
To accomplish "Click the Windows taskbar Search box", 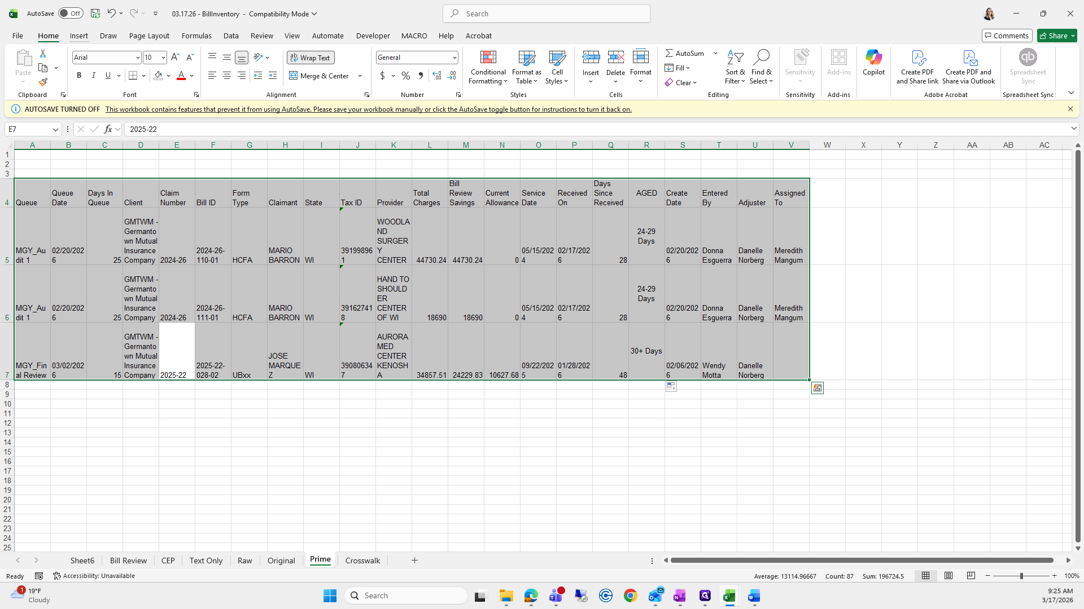I will coord(406,595).
